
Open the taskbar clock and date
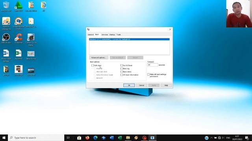click(x=237, y=138)
